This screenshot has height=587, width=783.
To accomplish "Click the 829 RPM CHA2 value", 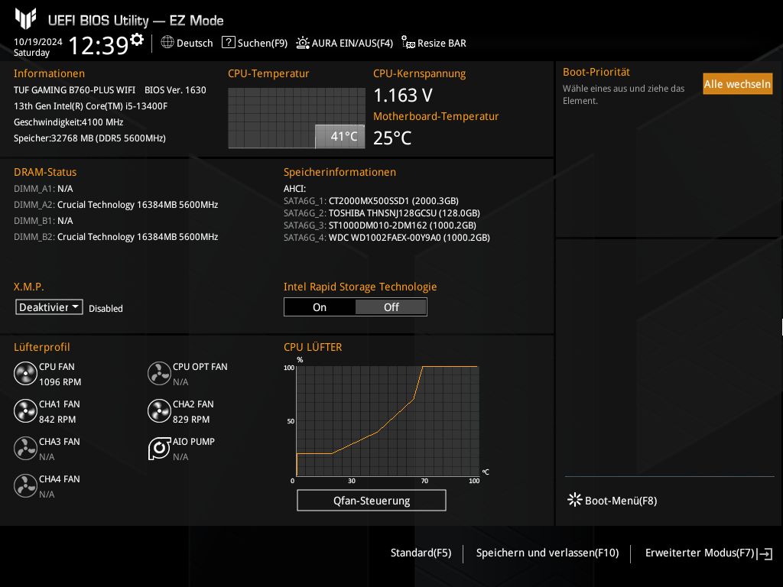I will (191, 420).
